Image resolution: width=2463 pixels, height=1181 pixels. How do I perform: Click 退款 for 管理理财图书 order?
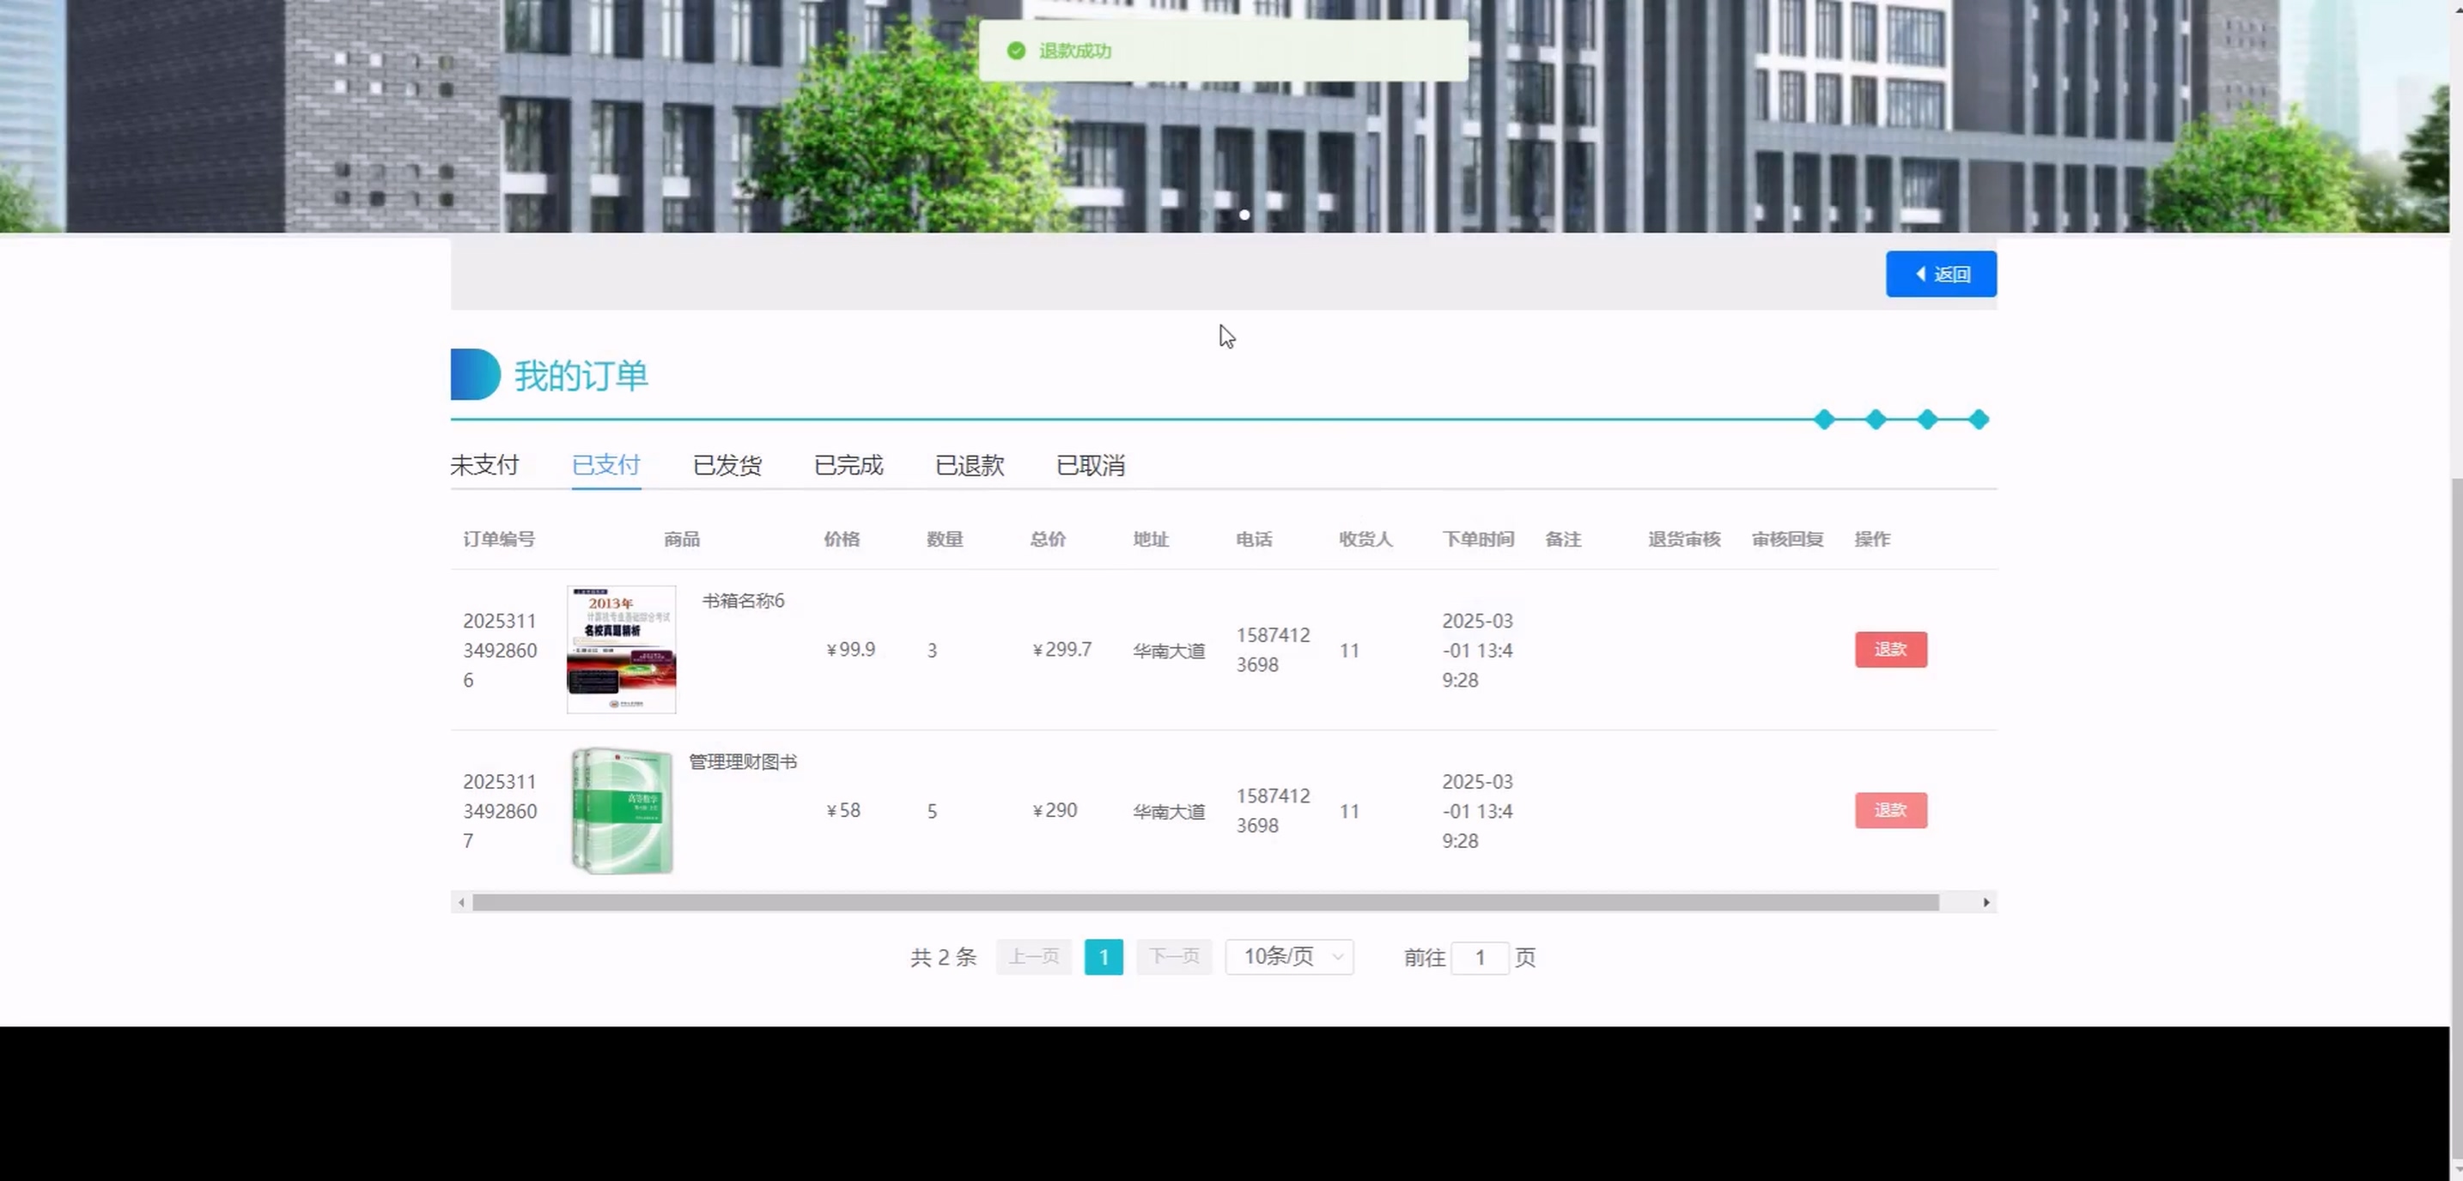(x=1890, y=810)
